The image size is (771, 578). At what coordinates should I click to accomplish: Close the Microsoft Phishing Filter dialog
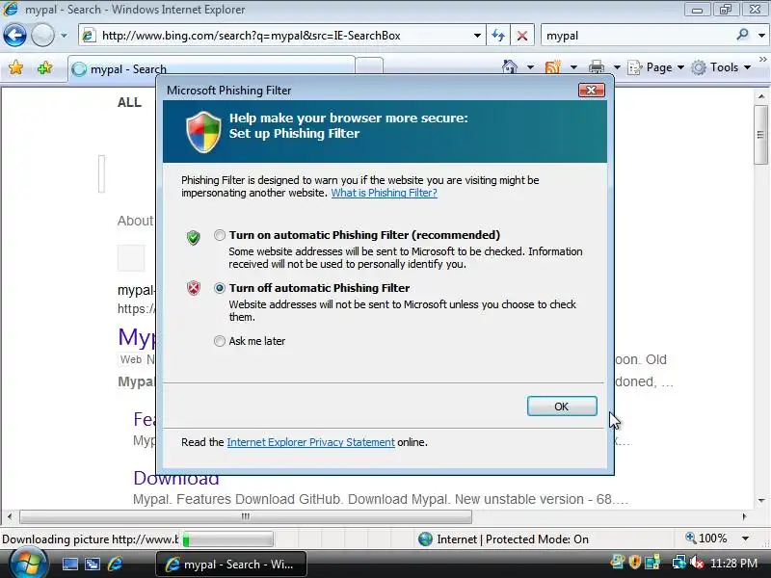[592, 90]
